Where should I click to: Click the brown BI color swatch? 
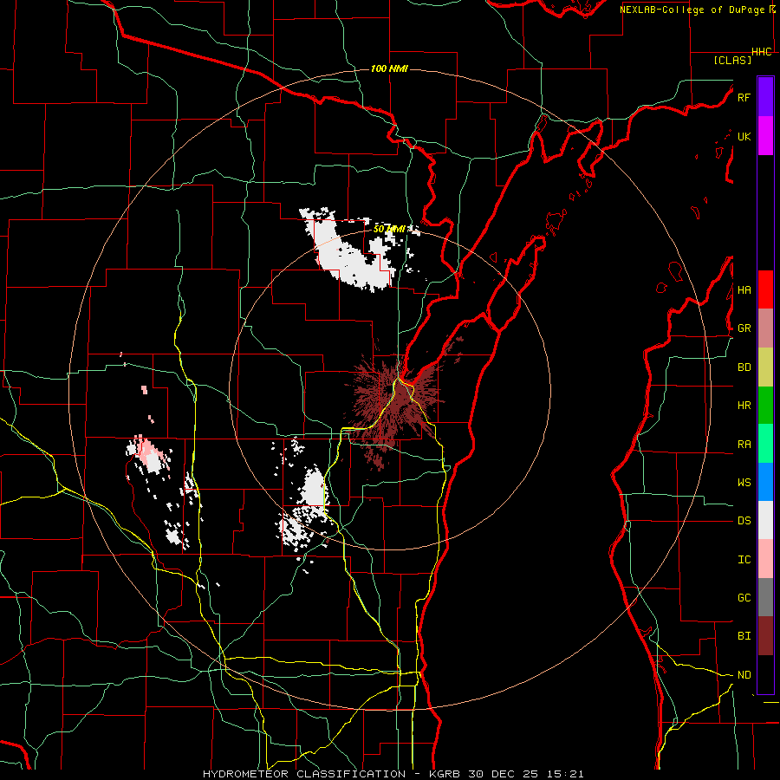tap(765, 636)
